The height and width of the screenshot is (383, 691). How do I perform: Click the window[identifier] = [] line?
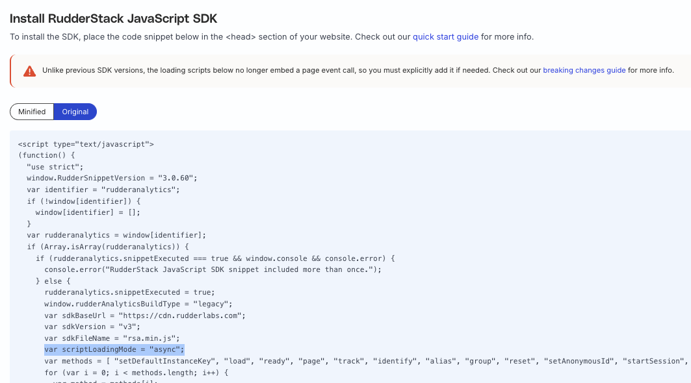(x=88, y=212)
